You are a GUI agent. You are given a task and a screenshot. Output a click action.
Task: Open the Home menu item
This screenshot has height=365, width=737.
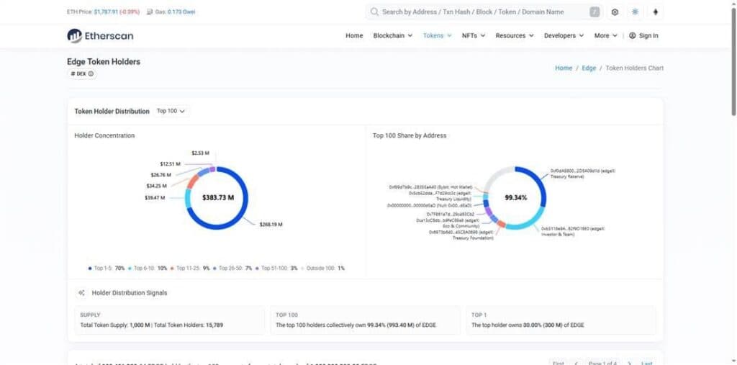coord(354,36)
